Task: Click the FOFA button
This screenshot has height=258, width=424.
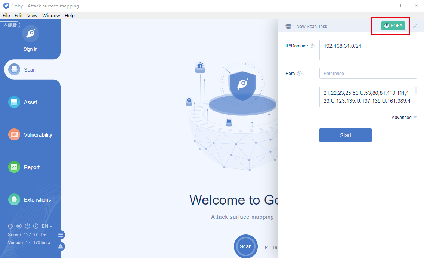Action: [x=393, y=26]
